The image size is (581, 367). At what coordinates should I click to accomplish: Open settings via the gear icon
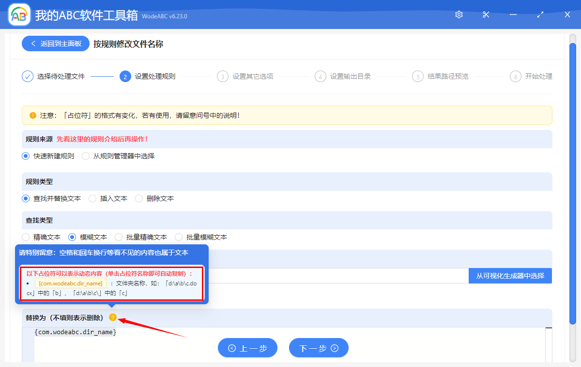[x=459, y=14]
